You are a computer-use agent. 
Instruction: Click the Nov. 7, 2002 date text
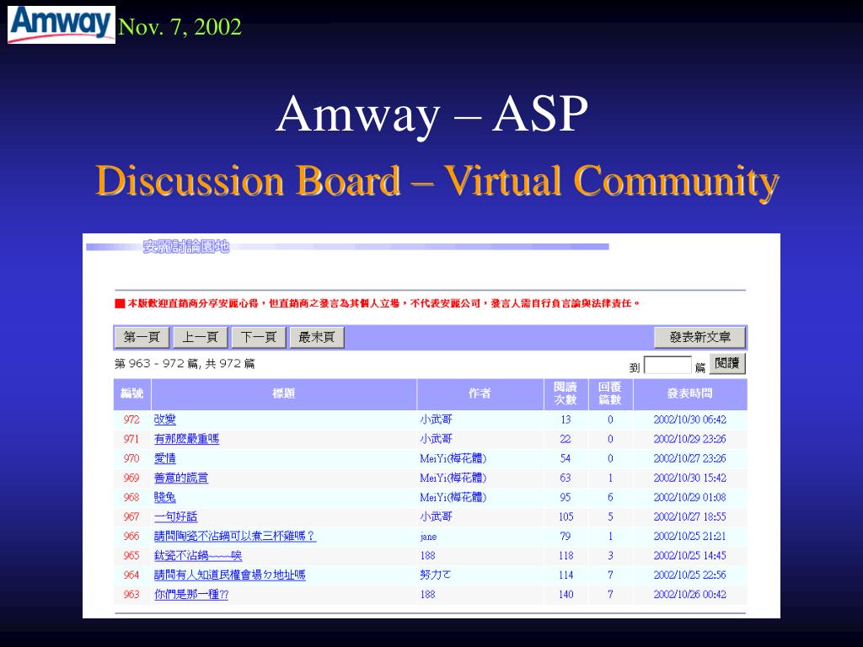click(x=180, y=27)
